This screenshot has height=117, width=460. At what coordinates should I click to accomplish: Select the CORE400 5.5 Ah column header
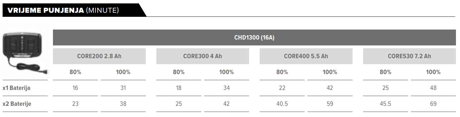[x=306, y=56]
